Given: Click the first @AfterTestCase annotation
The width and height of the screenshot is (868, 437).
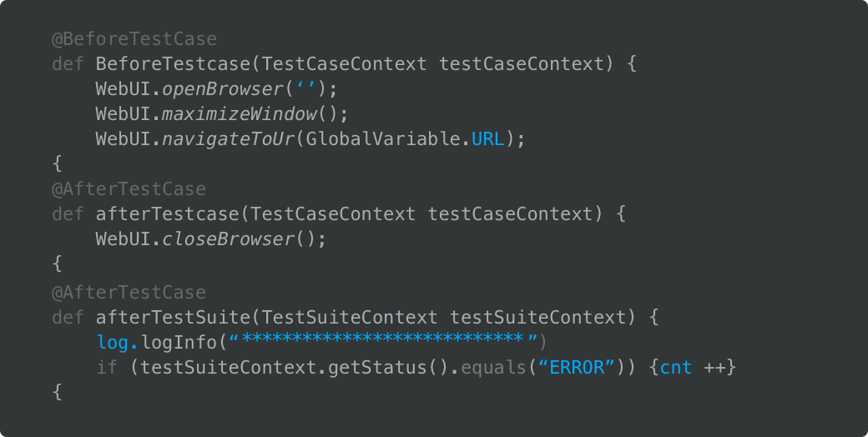Looking at the screenshot, I should [129, 189].
